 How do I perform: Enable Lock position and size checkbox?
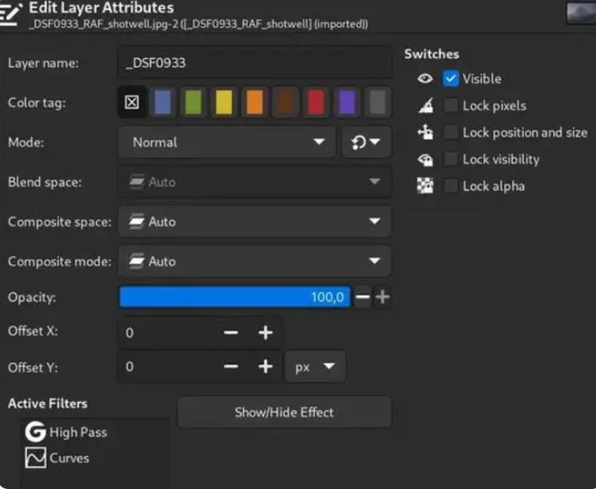click(451, 132)
